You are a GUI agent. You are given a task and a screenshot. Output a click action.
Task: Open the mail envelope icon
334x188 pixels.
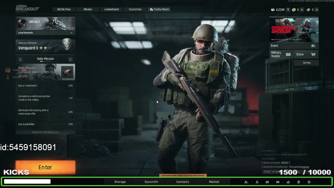coord(278,182)
